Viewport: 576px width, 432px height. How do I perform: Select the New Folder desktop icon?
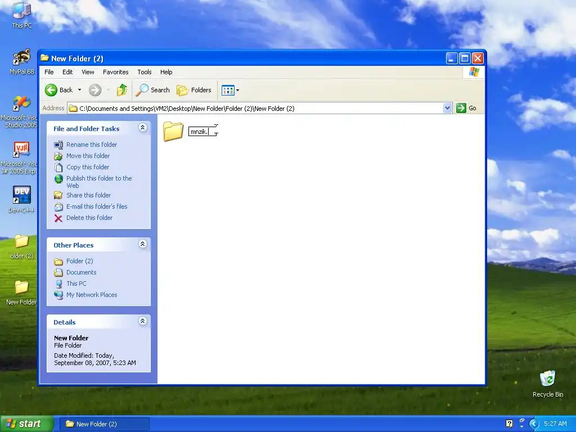(x=21, y=292)
